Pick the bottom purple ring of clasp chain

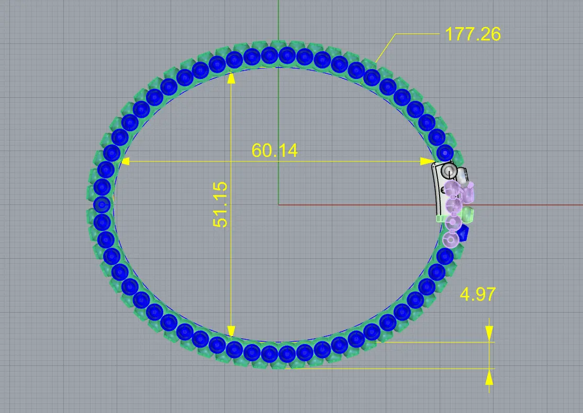pos(451,240)
